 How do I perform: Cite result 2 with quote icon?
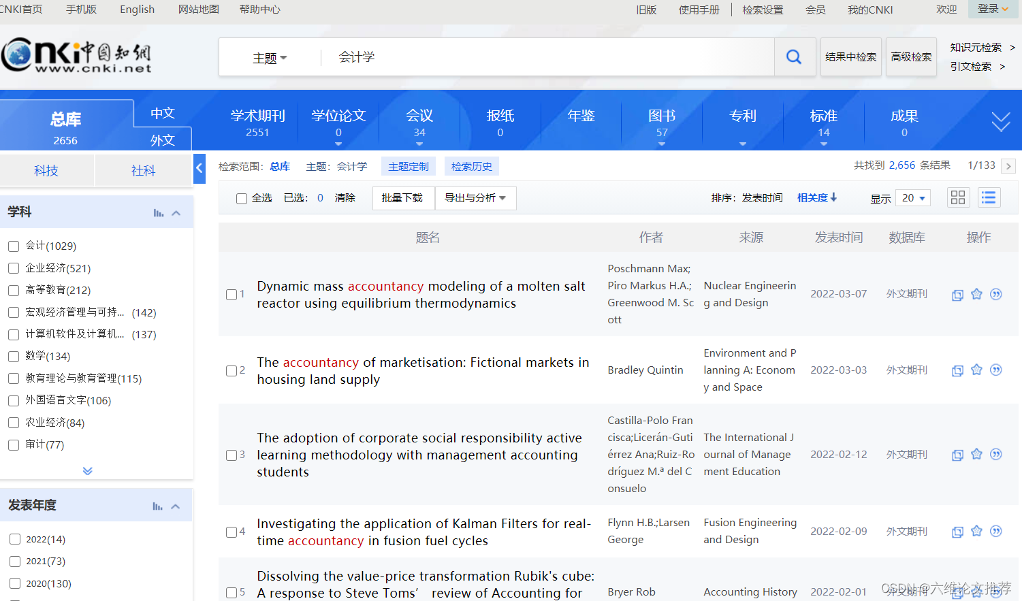996,370
